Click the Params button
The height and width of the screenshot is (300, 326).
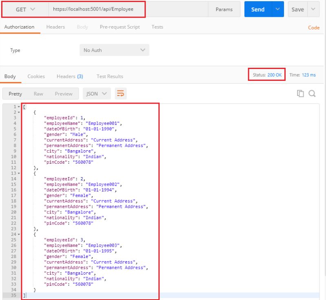coord(224,9)
